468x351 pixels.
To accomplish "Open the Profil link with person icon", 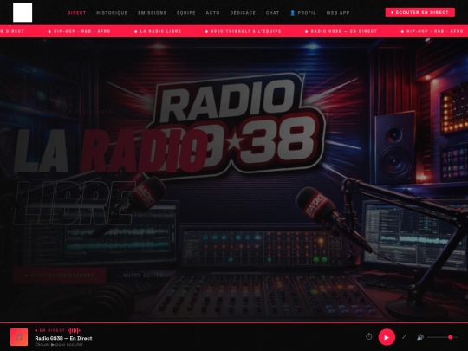I will click(x=303, y=13).
